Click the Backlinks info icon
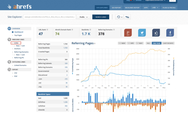188x115 pixels. tap(90, 30)
